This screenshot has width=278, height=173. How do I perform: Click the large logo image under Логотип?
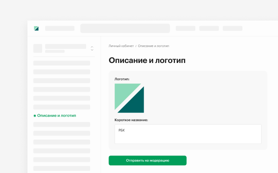pos(129,98)
